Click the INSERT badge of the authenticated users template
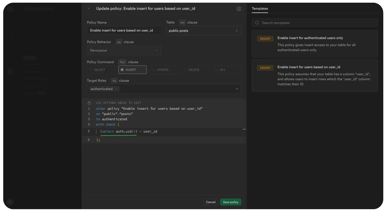The height and width of the screenshot is (215, 390). pos(265,39)
